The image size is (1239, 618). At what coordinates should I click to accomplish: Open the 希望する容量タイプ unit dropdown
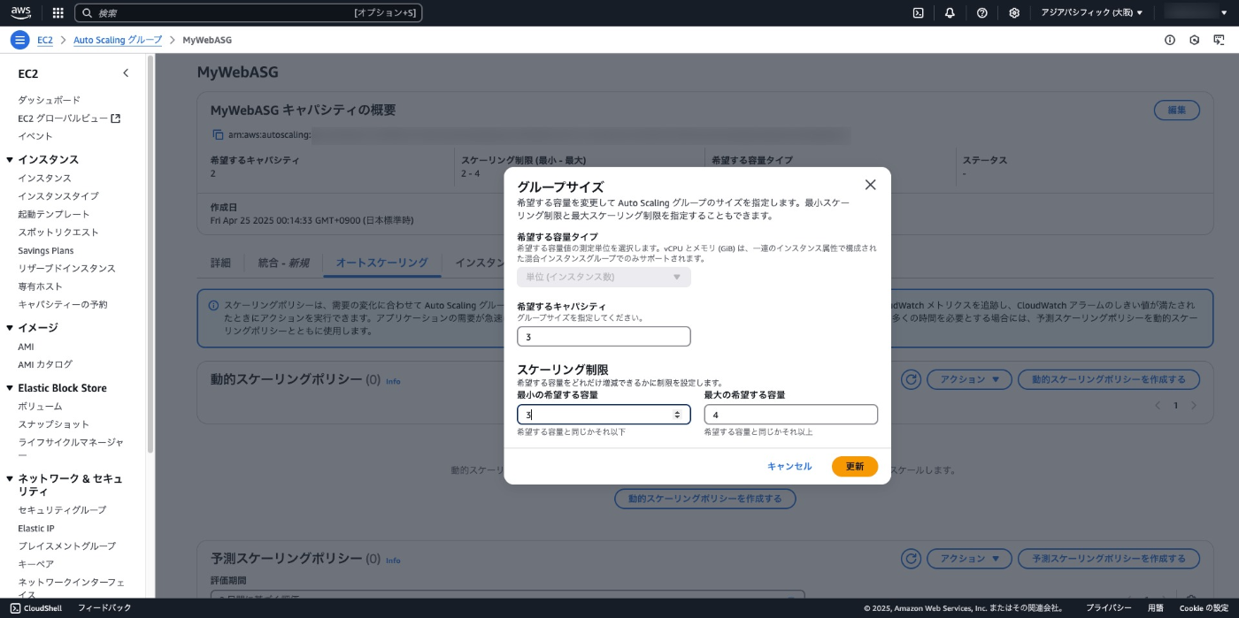click(x=604, y=278)
